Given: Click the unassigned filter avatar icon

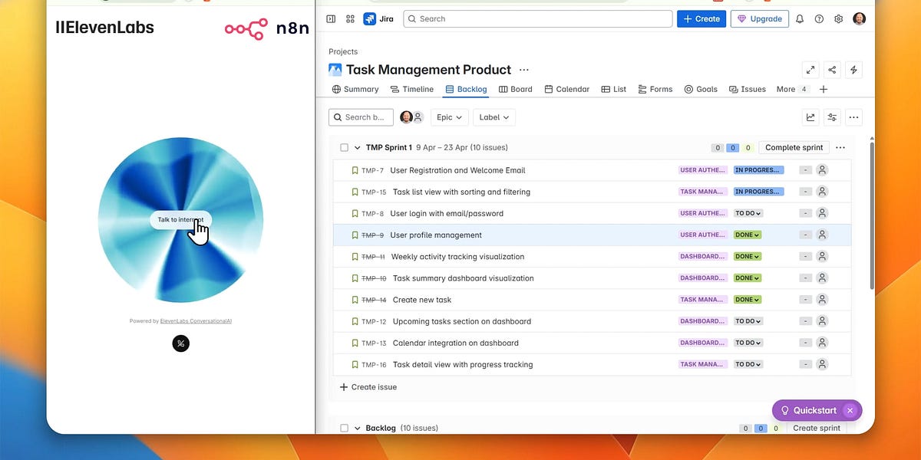Looking at the screenshot, I should [x=418, y=117].
